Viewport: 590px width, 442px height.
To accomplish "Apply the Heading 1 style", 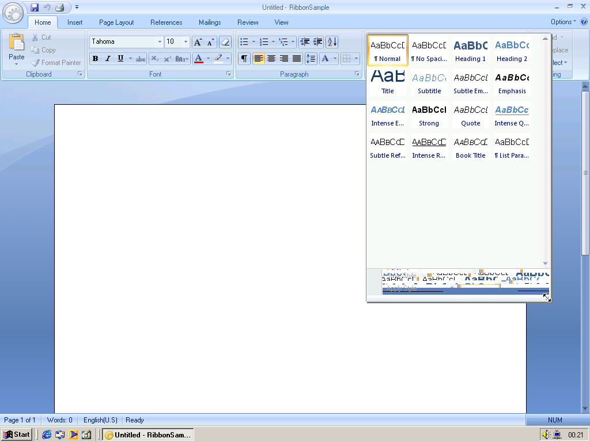I will (x=470, y=50).
